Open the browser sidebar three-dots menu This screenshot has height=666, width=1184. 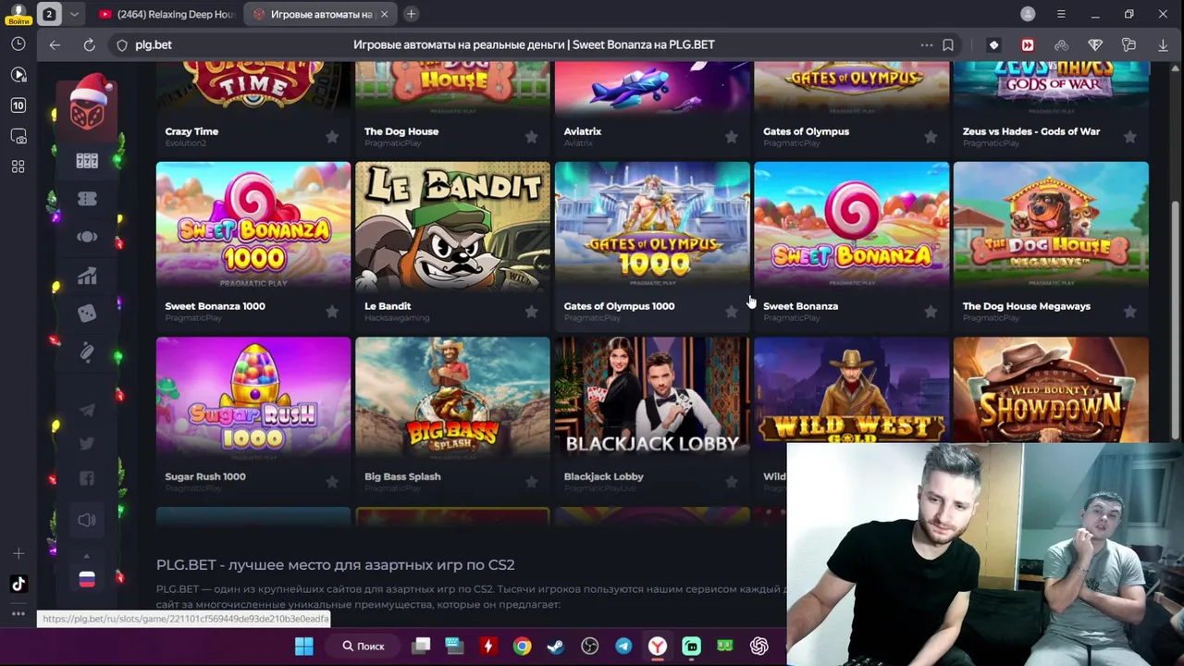(18, 613)
